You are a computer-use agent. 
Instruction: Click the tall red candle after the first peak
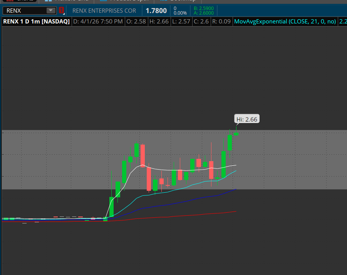(x=142, y=156)
